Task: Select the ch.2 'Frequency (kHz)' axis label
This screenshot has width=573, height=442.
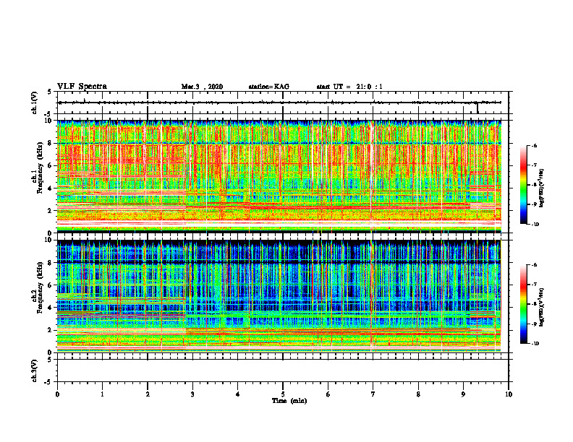Action: [x=39, y=287]
